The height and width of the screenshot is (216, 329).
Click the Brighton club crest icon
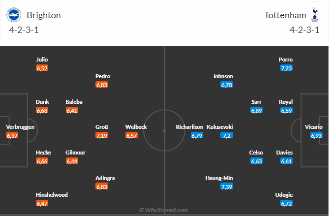[x=14, y=15]
